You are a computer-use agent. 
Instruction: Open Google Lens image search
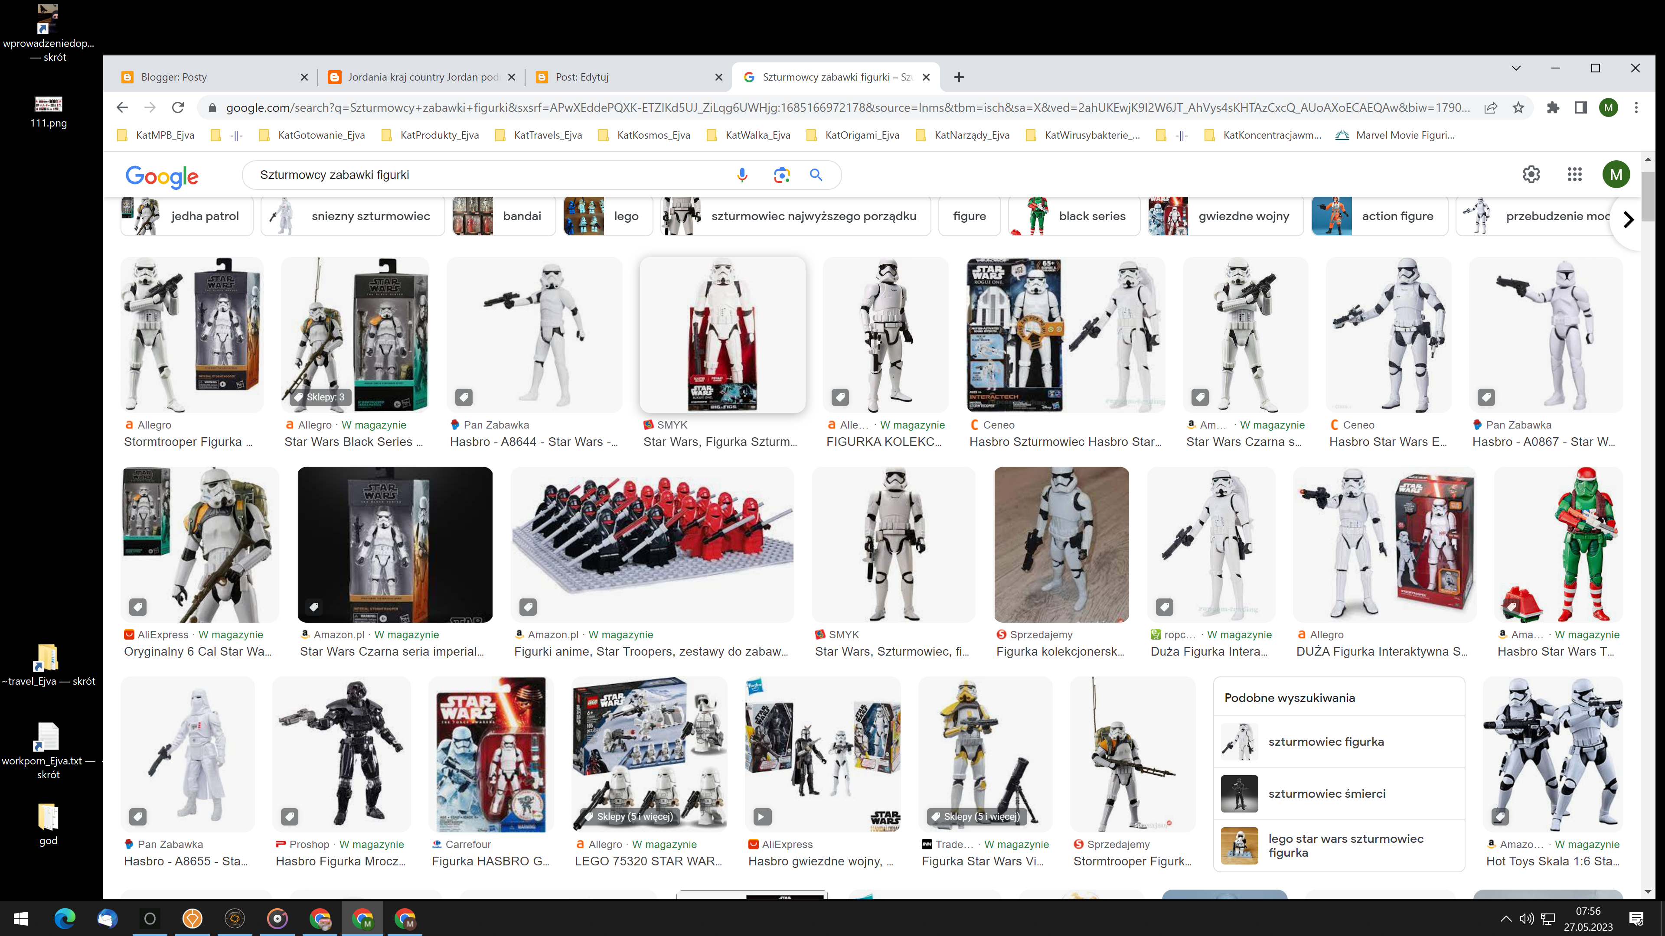click(x=781, y=175)
